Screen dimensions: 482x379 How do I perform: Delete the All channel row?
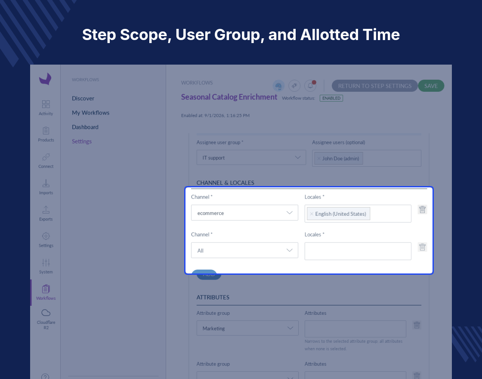[x=422, y=247]
